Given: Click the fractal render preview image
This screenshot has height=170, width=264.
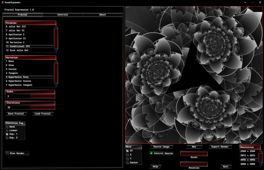Looking at the screenshot, I should [194, 75].
